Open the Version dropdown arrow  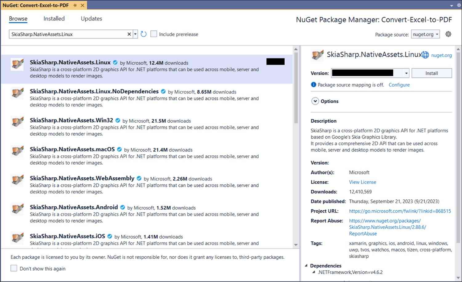point(406,73)
